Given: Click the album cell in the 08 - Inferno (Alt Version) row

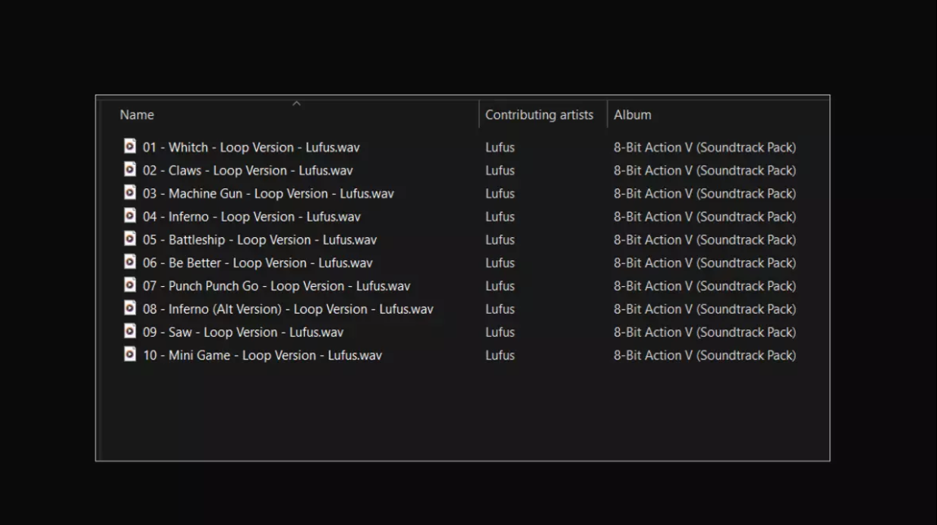Looking at the screenshot, I should coord(705,310).
